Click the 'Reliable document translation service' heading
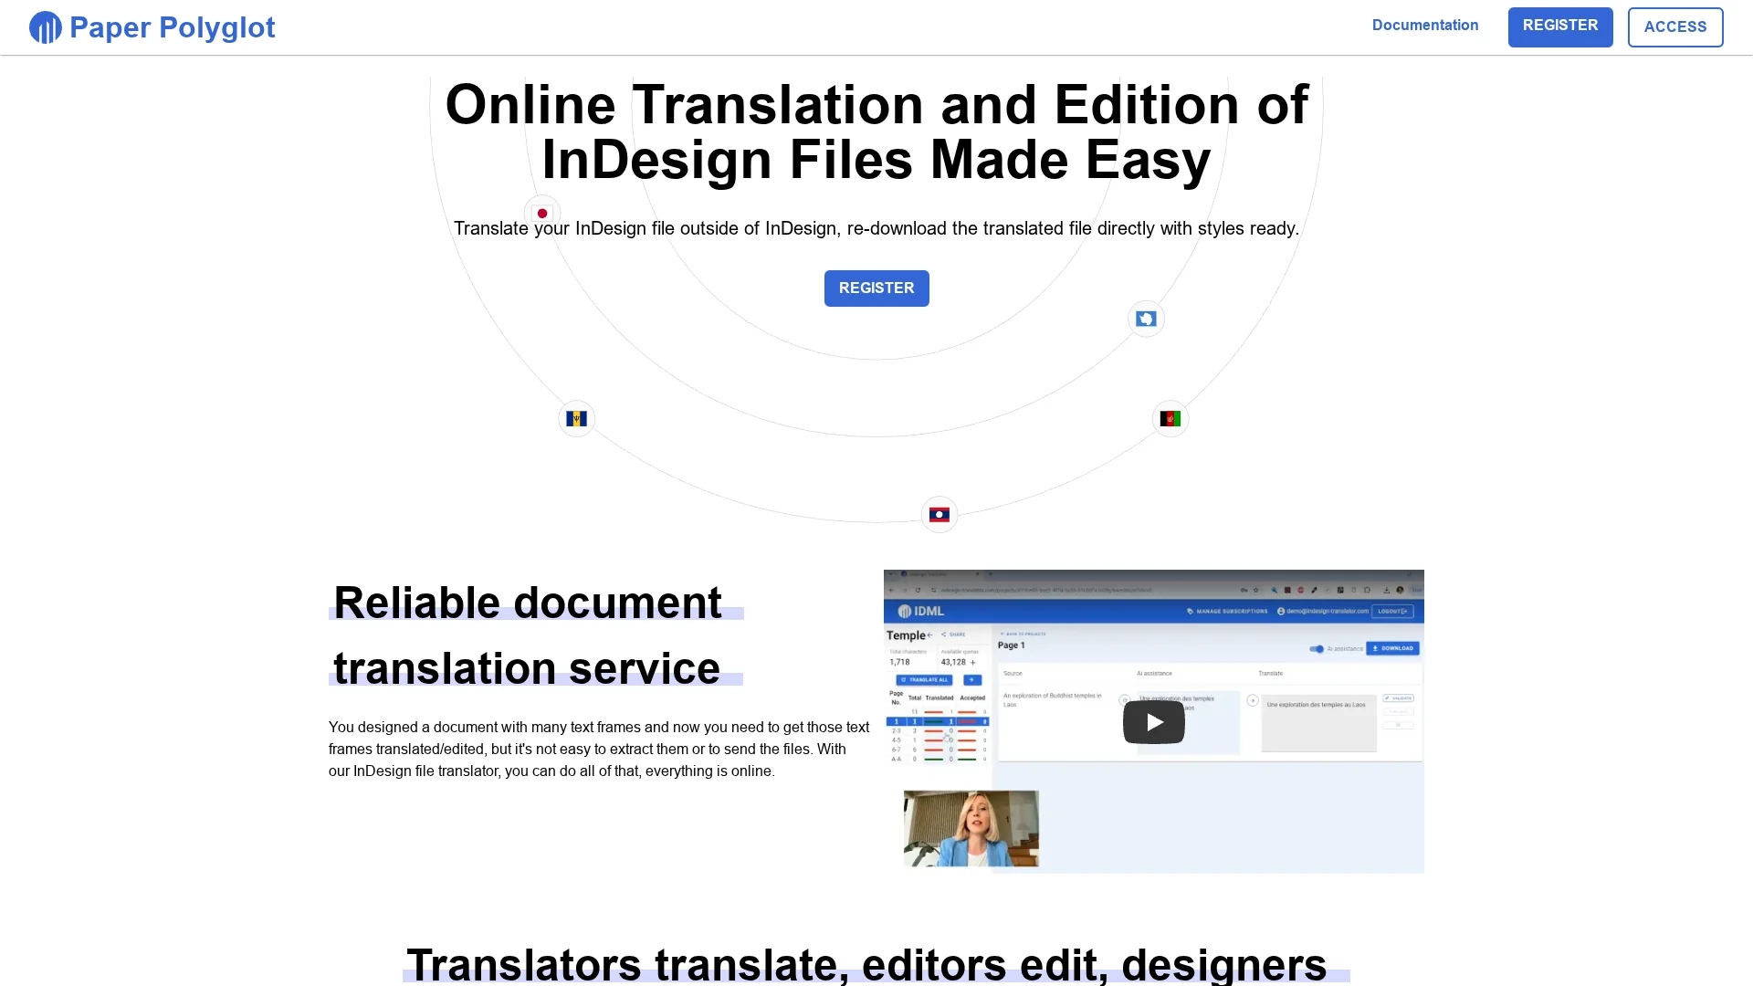 pos(536,635)
